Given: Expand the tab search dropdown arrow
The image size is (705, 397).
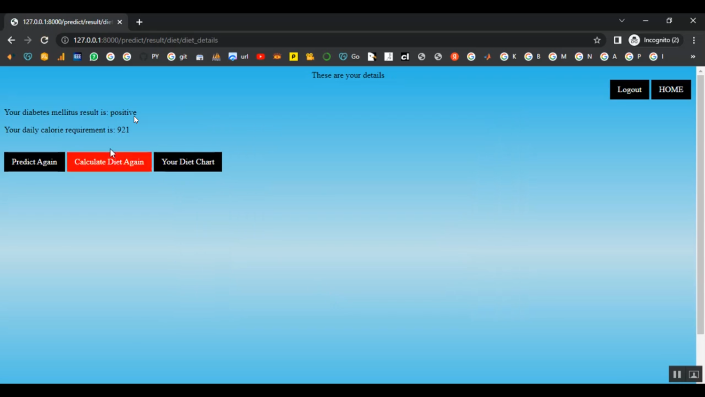Looking at the screenshot, I should click(x=622, y=21).
